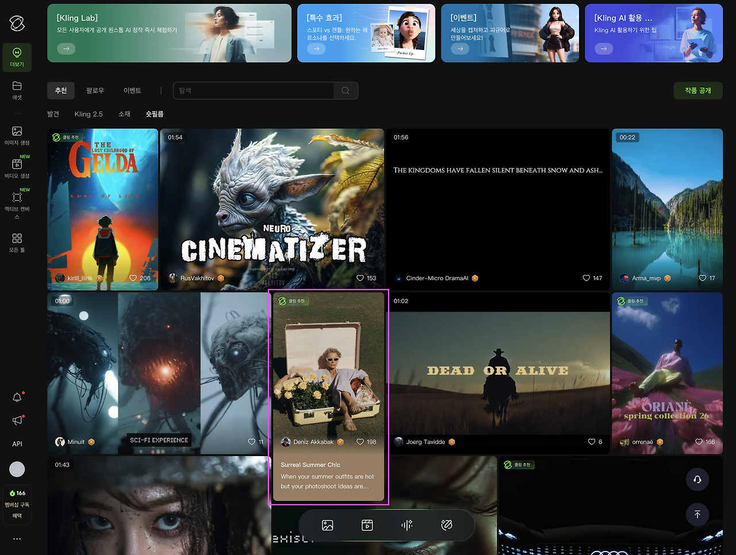The image size is (736, 555).
Task: Open 액티브 캔버스 in the sidebar
Action: pos(17,205)
